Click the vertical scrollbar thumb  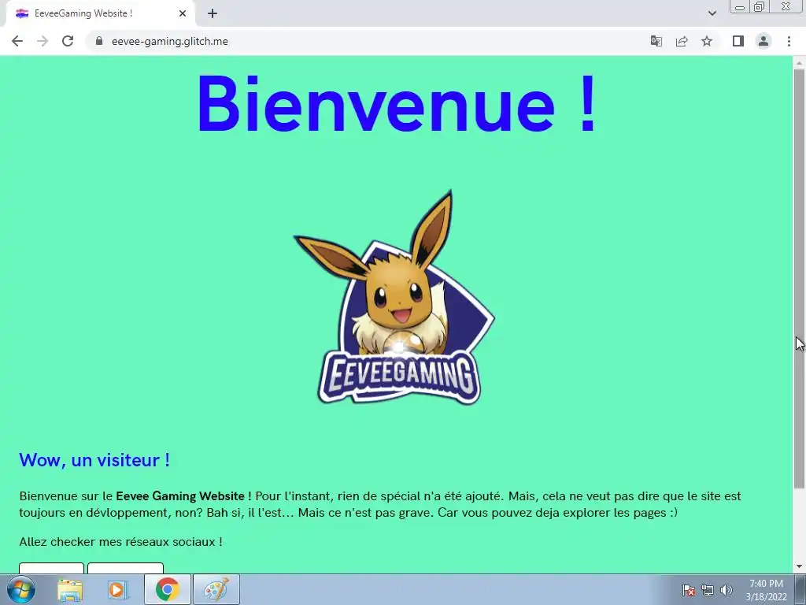[799, 279]
